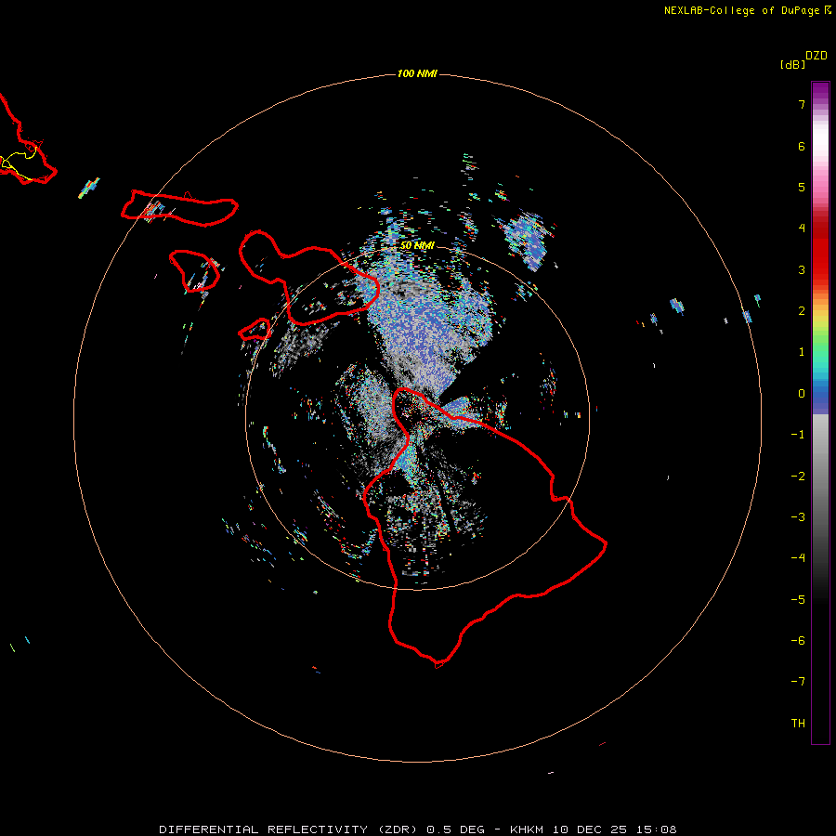
Task: Click the scale label 6 dB
Action: [x=802, y=146]
